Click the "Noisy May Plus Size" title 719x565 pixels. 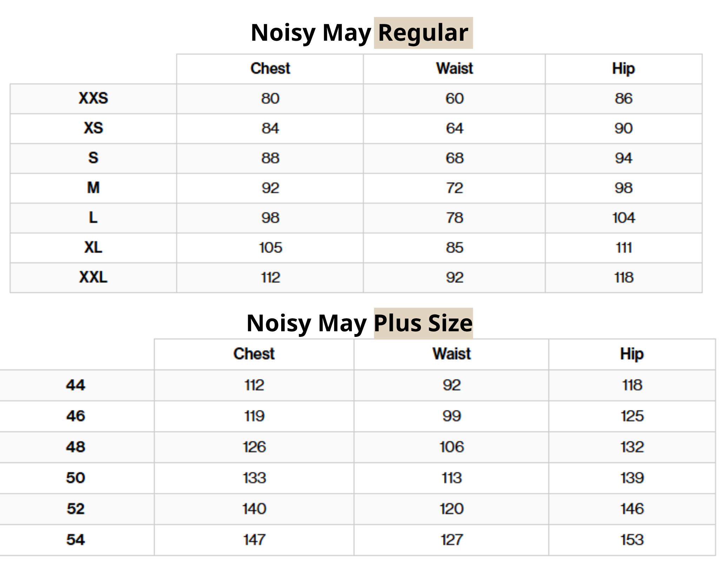click(x=359, y=323)
